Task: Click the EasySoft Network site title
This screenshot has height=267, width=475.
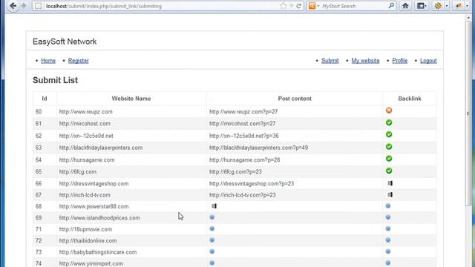Action: (65, 42)
